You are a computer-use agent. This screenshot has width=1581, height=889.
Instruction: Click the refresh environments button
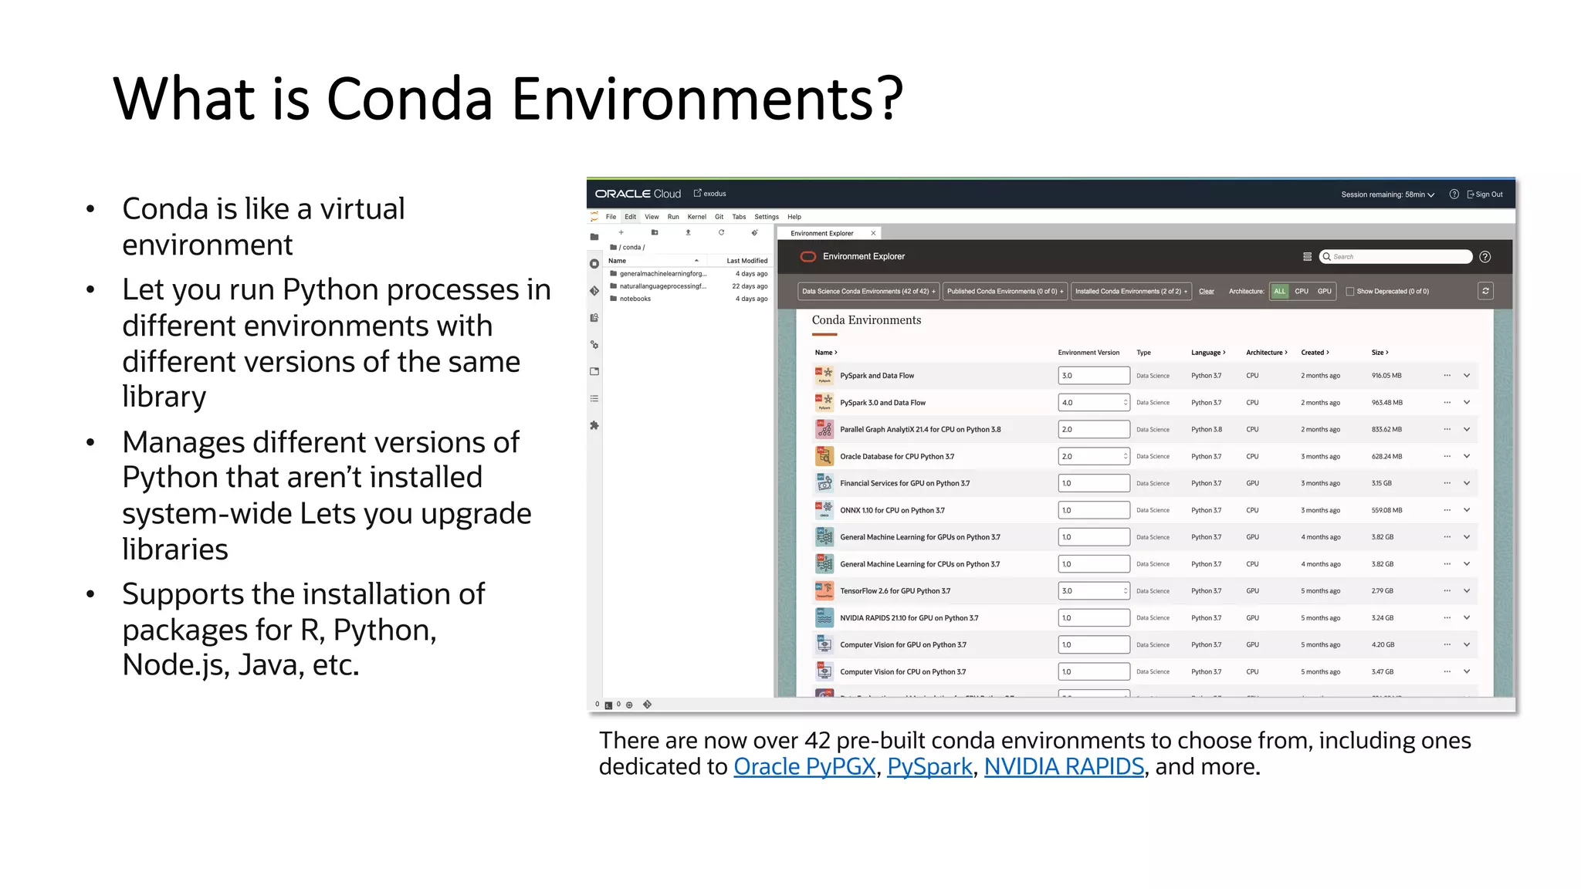[1485, 291]
